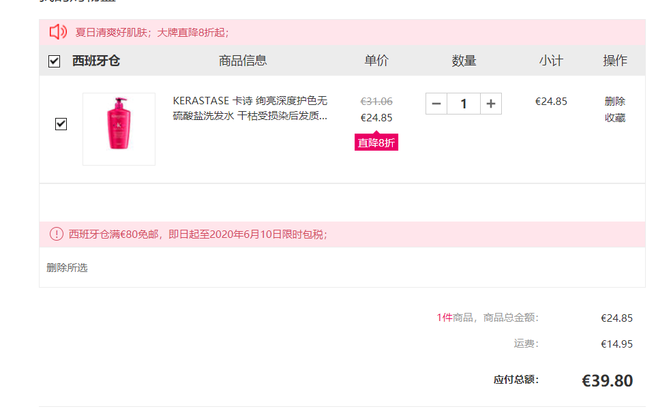
Task: Click the quantity input field
Action: click(464, 104)
